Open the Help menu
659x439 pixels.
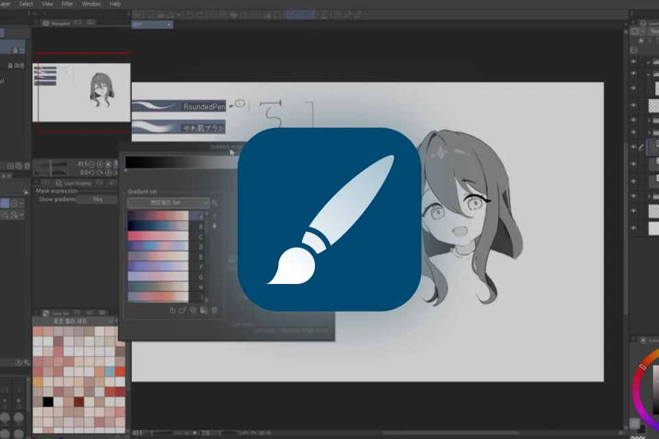click(x=115, y=4)
